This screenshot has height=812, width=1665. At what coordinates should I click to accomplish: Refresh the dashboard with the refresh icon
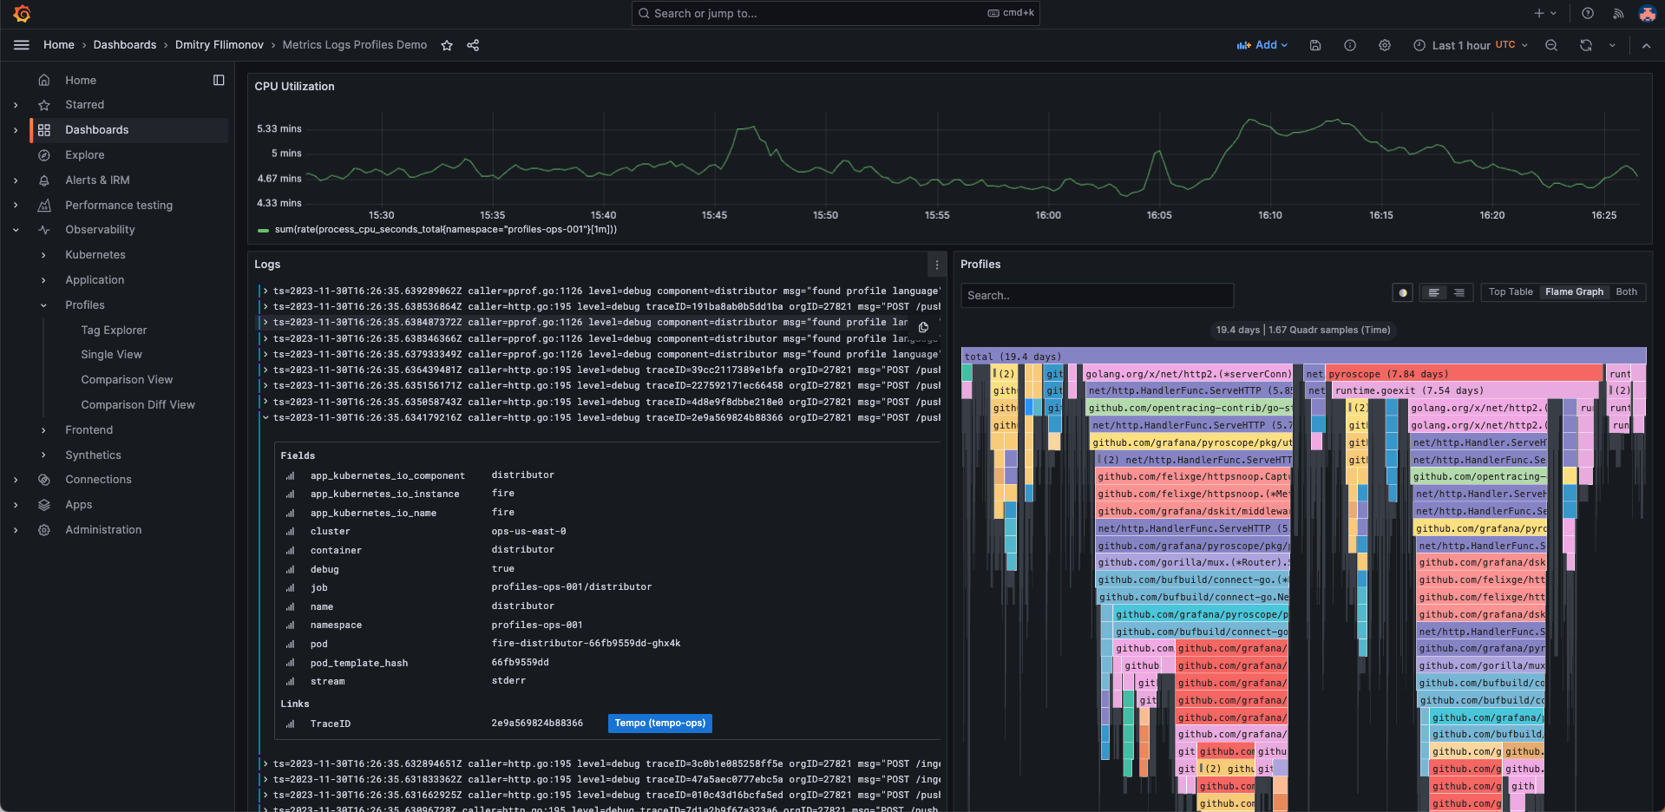click(1586, 45)
